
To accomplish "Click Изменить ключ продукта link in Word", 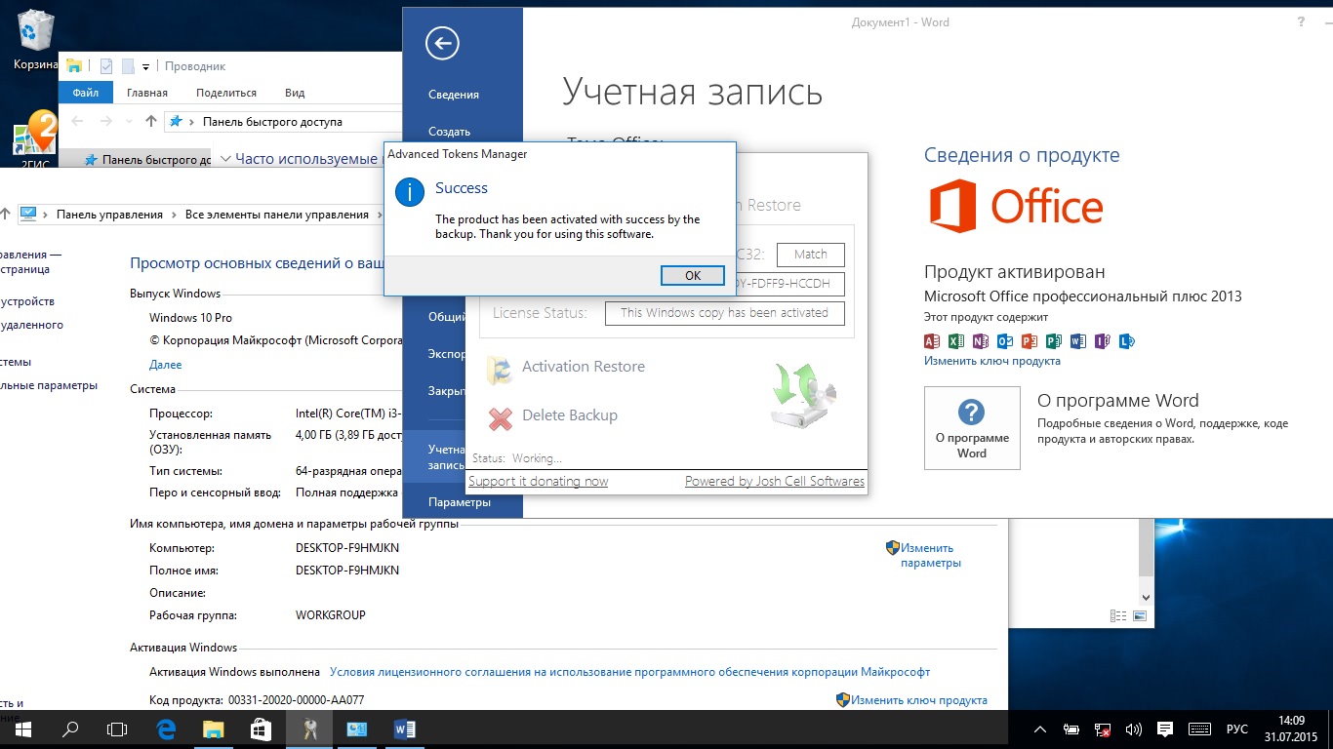I will click(x=992, y=361).
